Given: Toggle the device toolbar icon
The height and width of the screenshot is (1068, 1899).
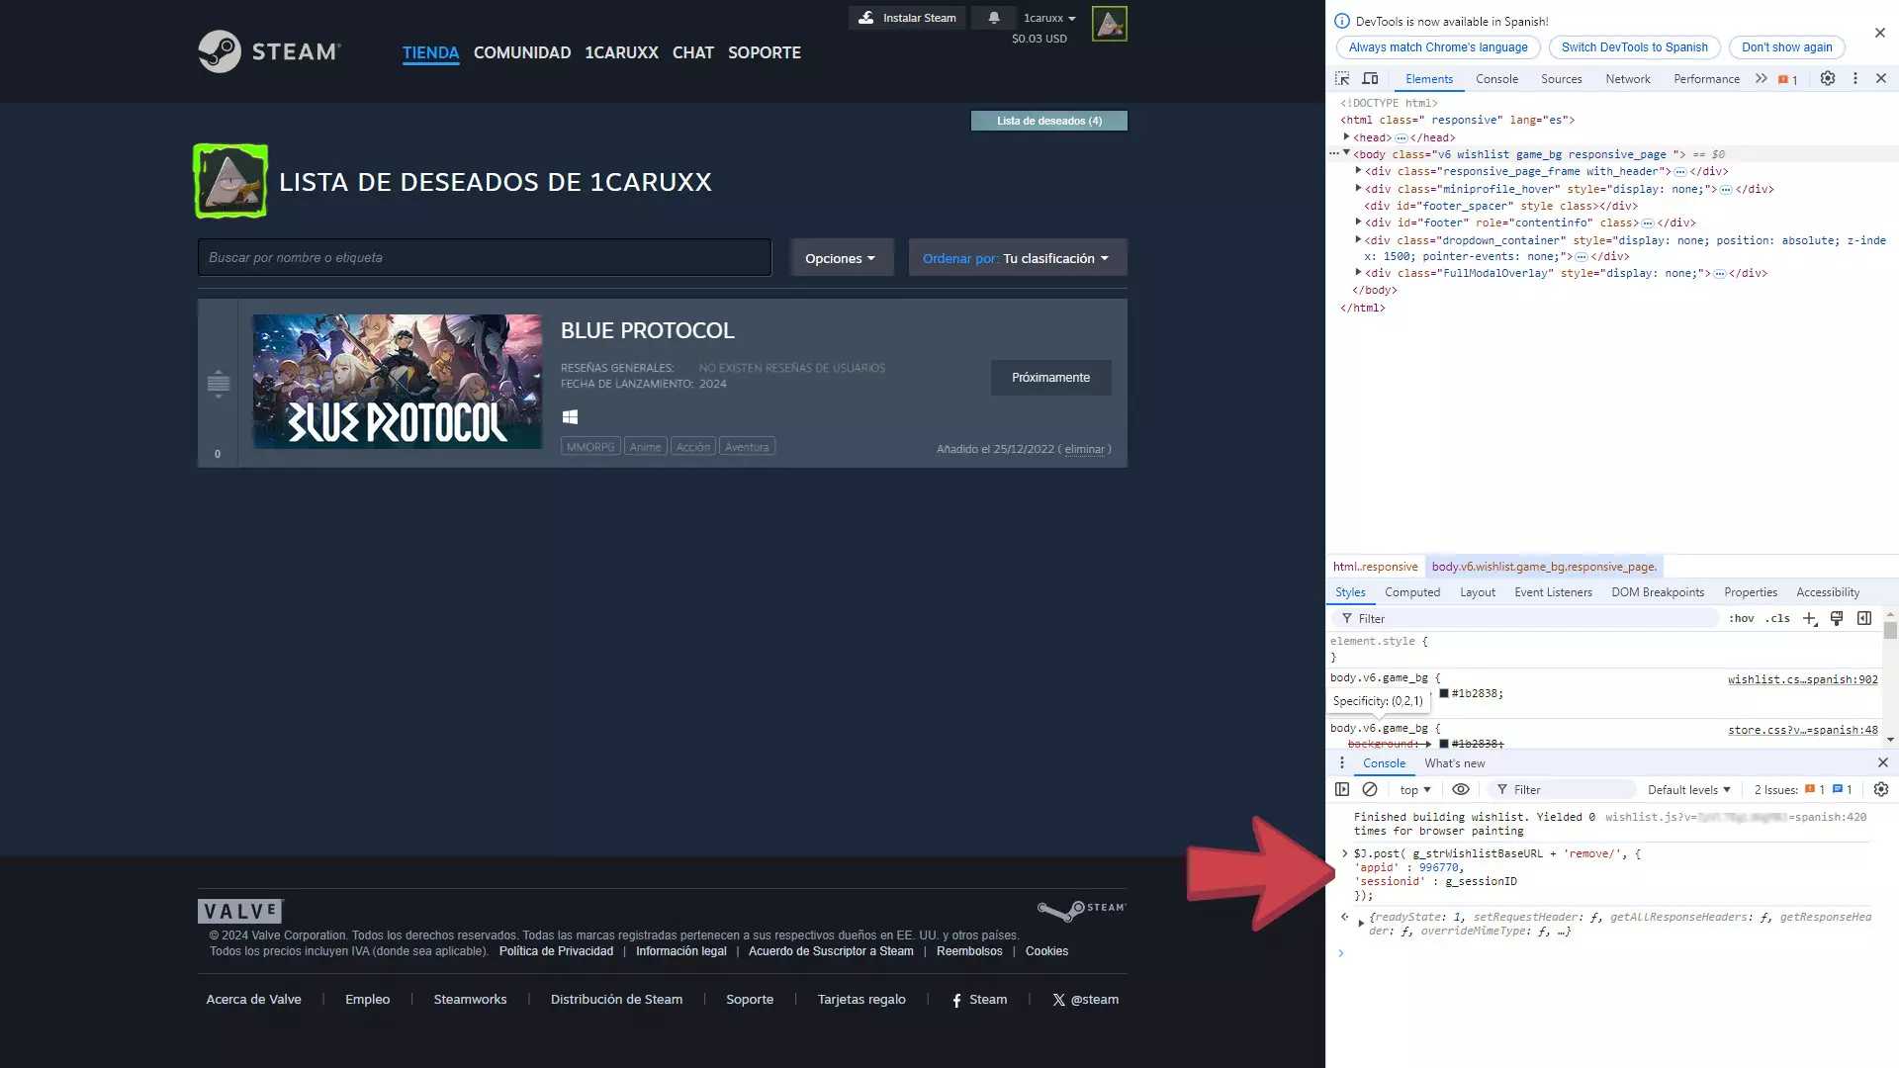Looking at the screenshot, I should click(1370, 78).
